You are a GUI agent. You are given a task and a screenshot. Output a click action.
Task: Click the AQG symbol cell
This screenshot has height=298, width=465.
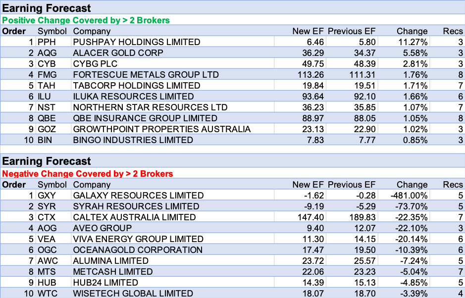point(48,52)
